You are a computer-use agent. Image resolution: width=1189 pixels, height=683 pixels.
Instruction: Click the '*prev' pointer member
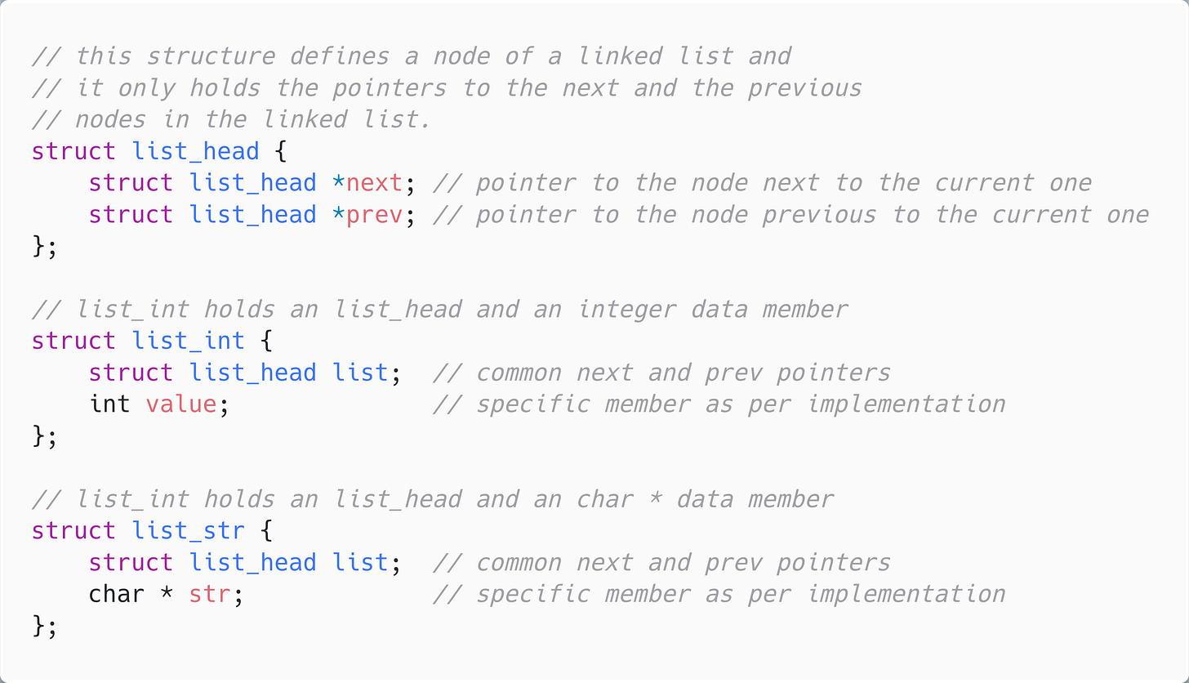point(367,215)
